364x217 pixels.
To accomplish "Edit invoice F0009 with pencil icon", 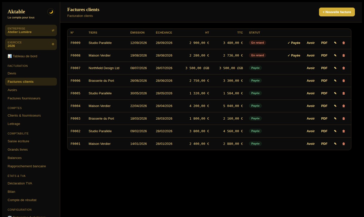I will (x=335, y=43).
